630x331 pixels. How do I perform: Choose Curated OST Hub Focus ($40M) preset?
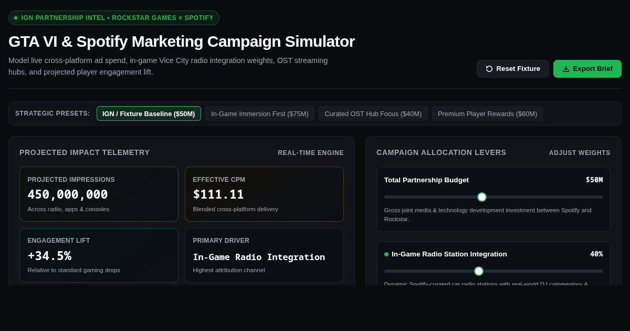click(373, 113)
